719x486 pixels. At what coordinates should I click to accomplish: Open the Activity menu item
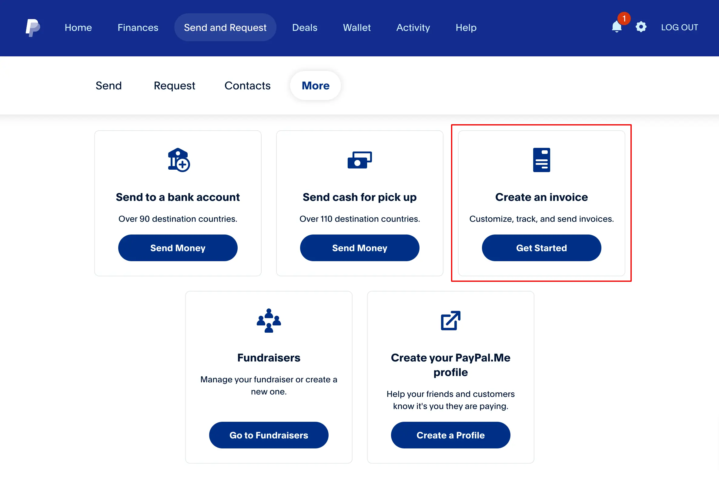point(413,28)
